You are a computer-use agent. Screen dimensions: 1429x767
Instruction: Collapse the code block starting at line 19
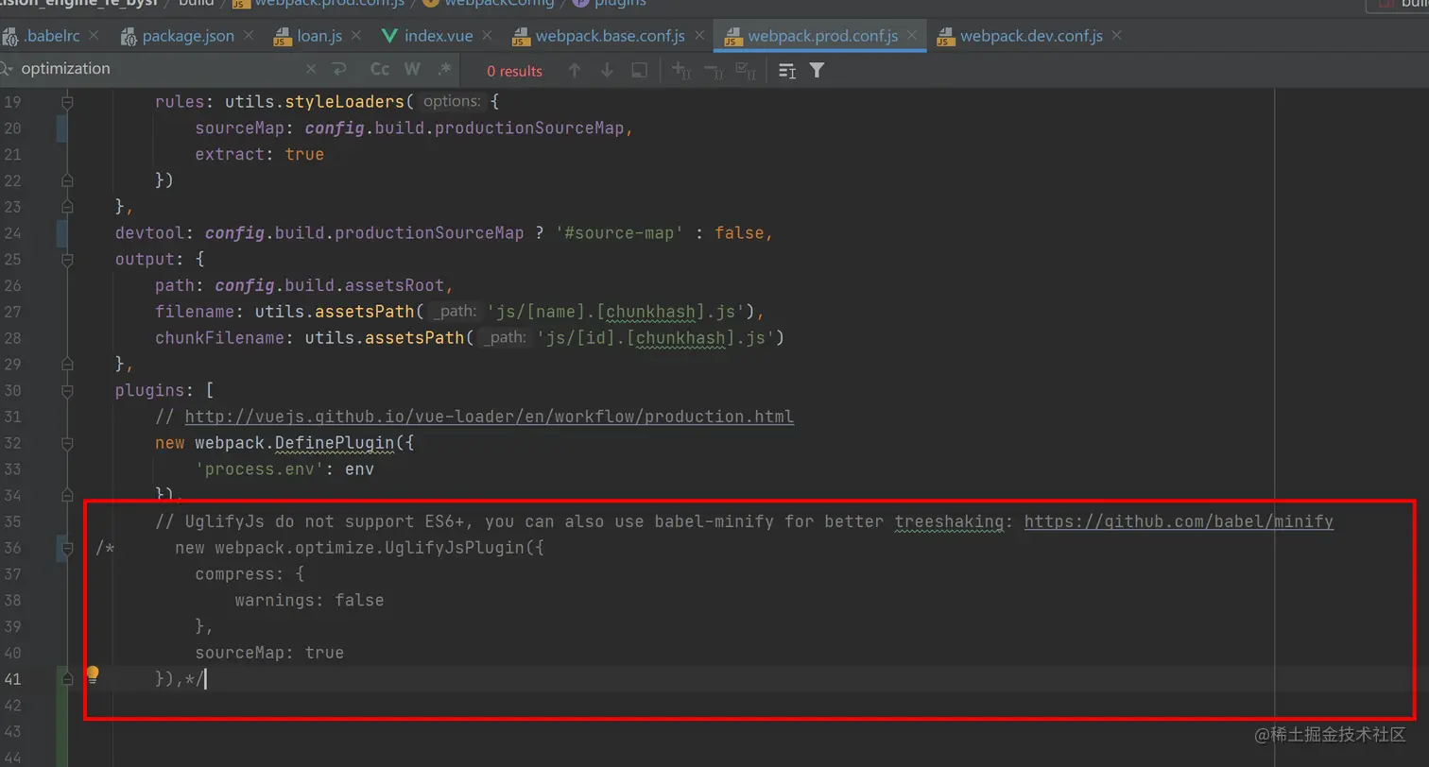click(67, 101)
